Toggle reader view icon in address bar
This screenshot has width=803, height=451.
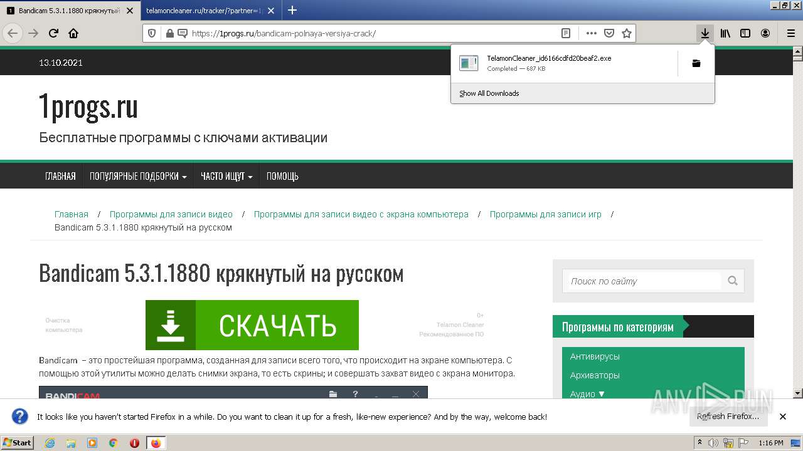click(566, 33)
